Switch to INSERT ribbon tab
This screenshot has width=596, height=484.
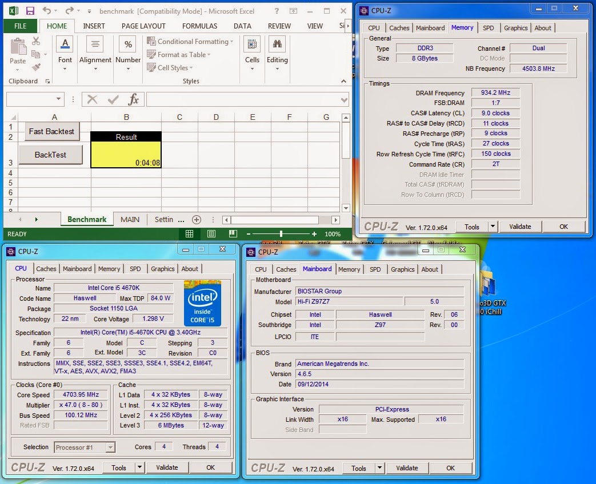(94, 26)
